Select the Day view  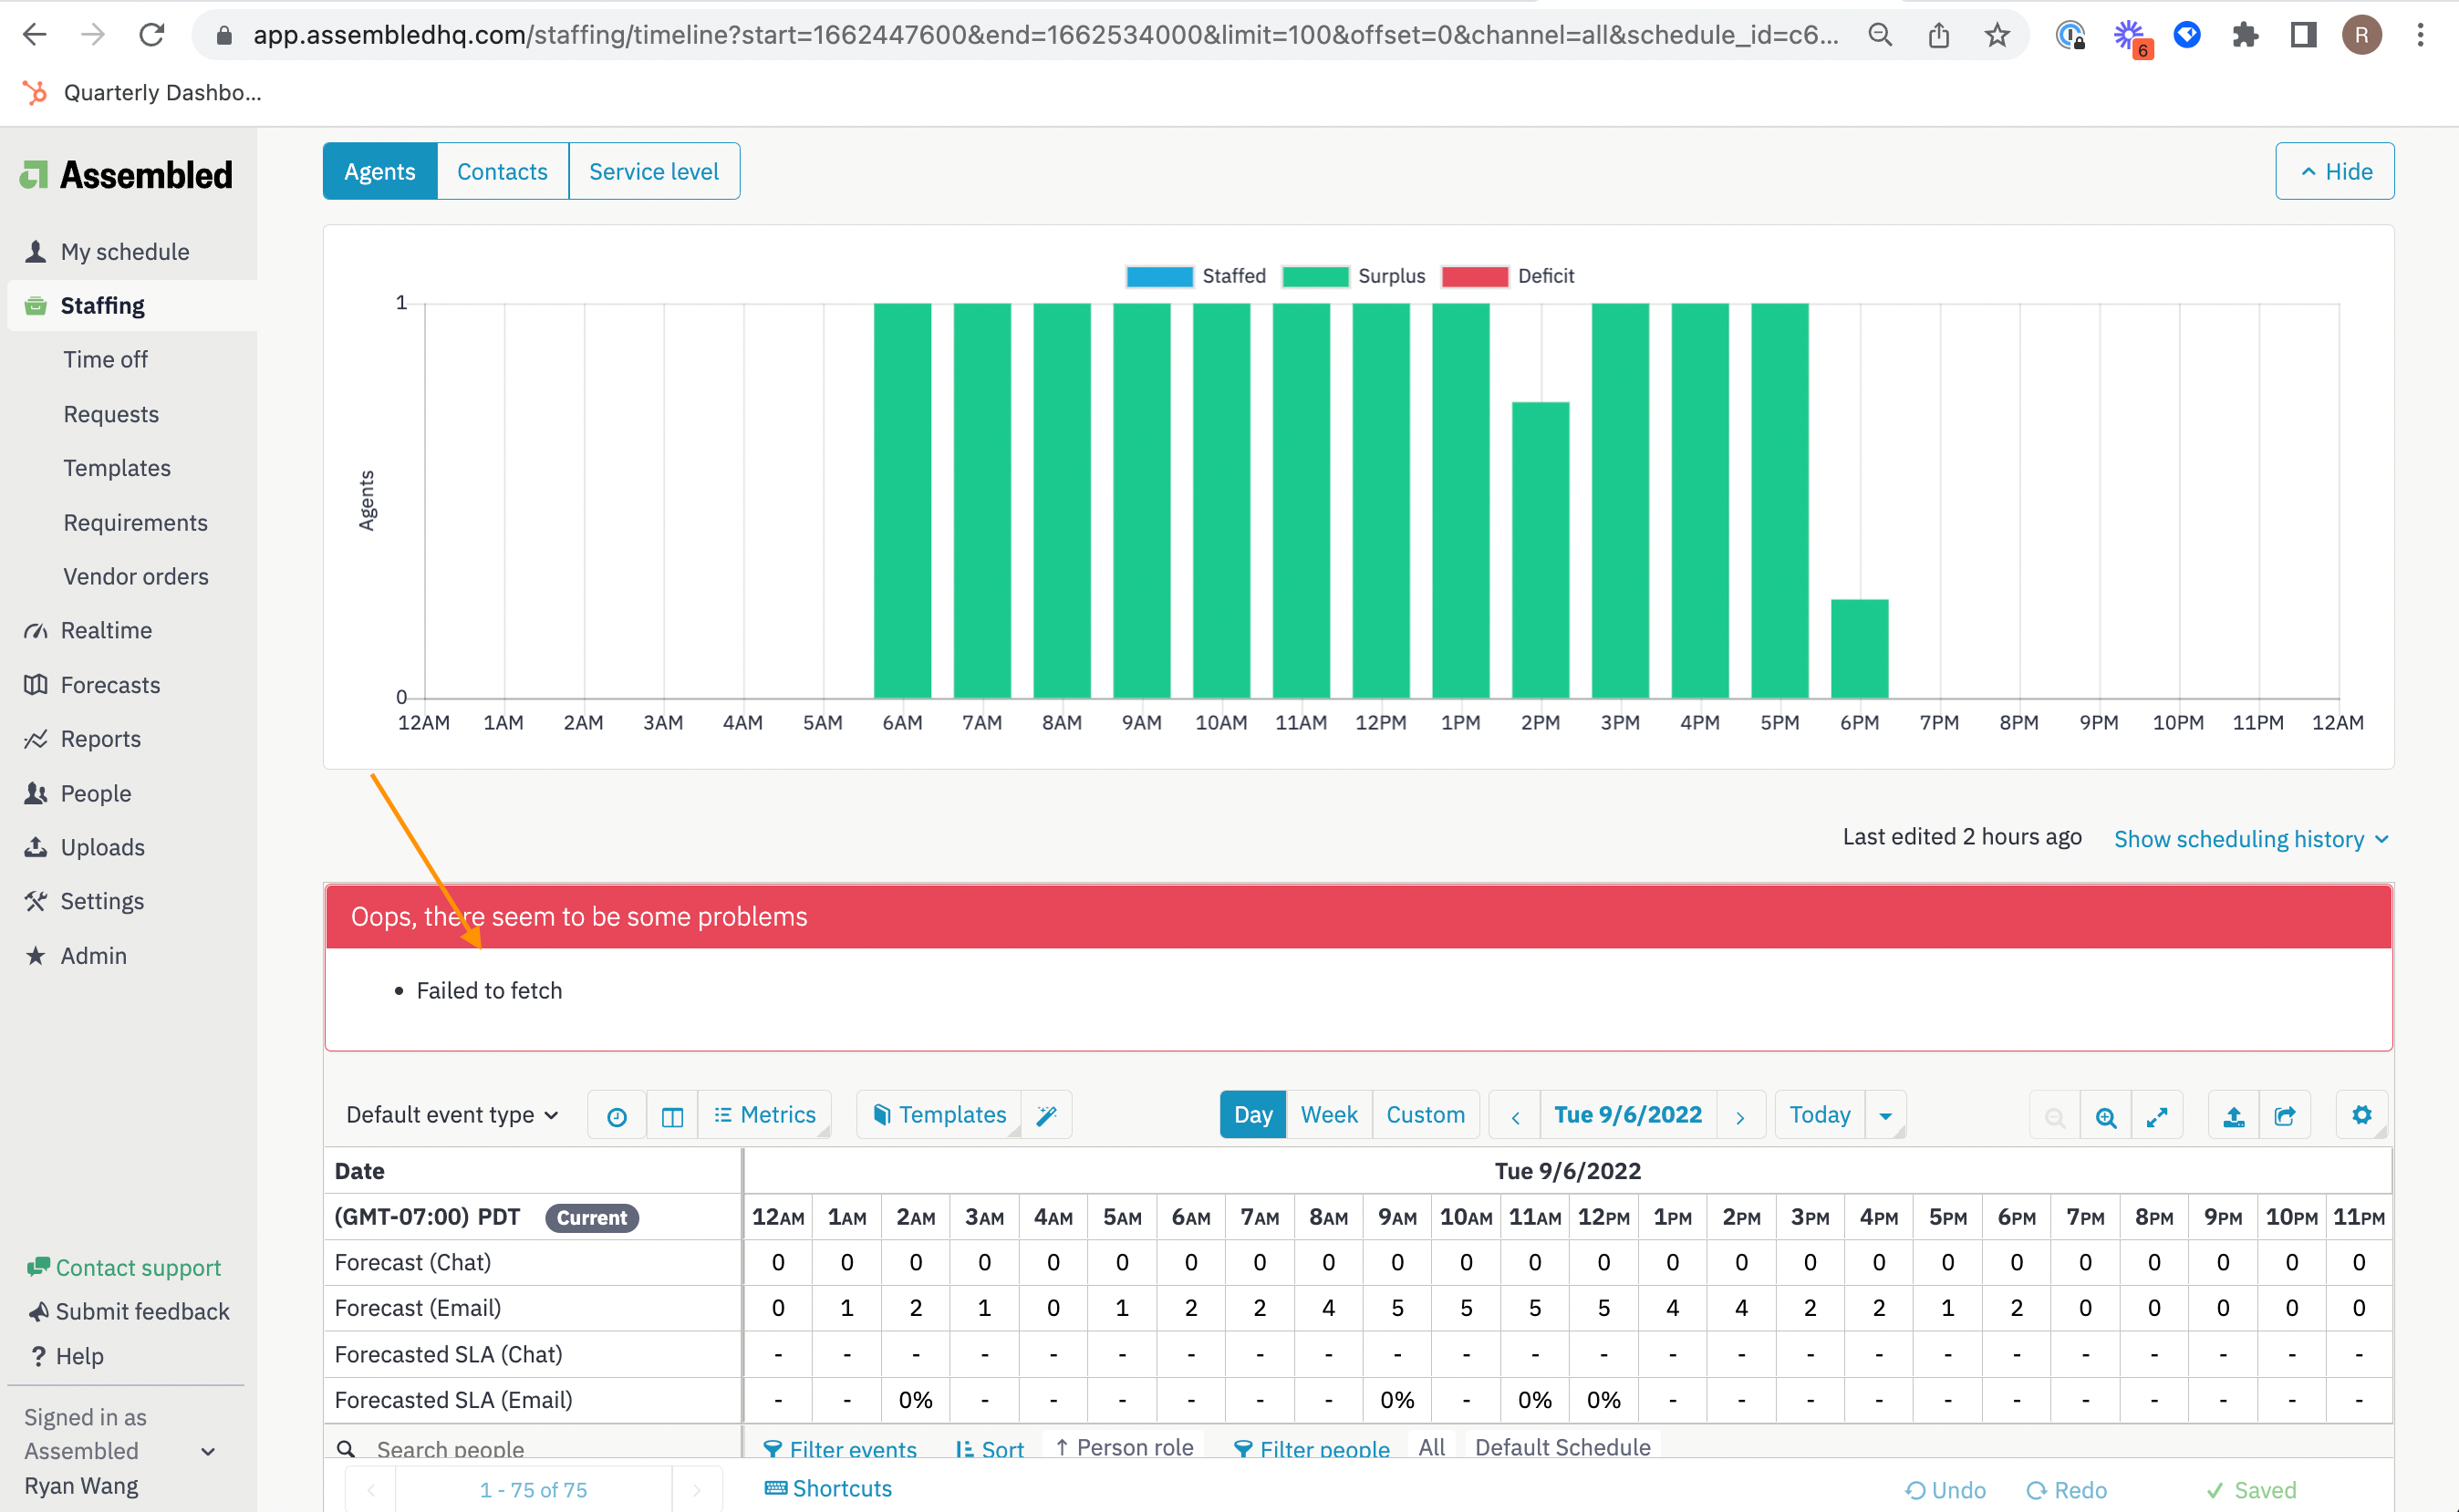point(1253,1114)
